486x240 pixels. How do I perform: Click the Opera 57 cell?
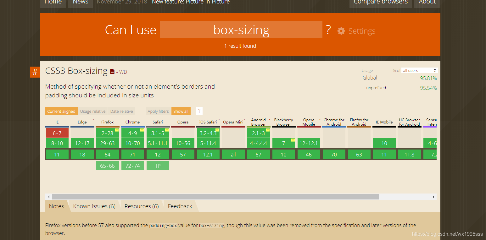(183, 154)
